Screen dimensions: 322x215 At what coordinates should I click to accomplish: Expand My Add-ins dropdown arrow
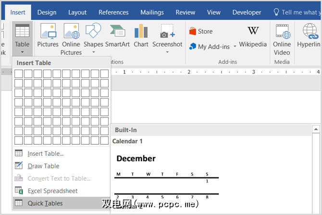click(x=235, y=47)
